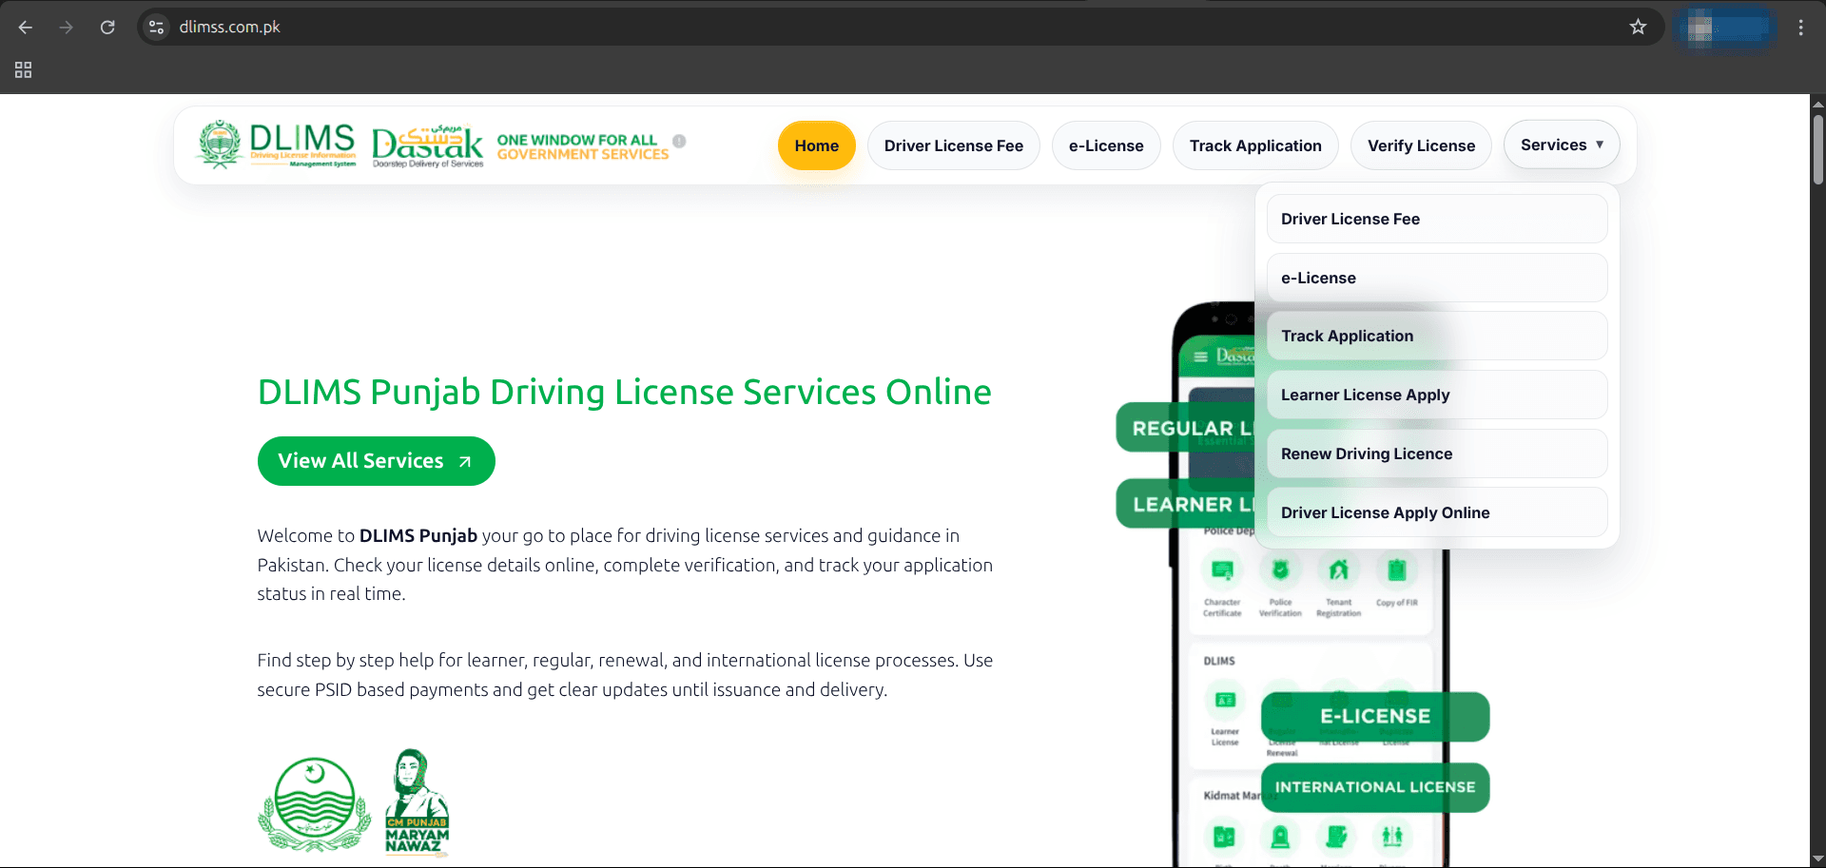Image resolution: width=1826 pixels, height=868 pixels.
Task: Choose Renew Driving Licence menu item
Action: tap(1437, 453)
